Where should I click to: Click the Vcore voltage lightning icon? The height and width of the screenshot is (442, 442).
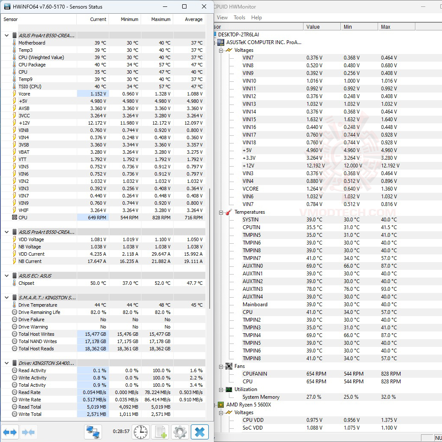click(x=15, y=94)
